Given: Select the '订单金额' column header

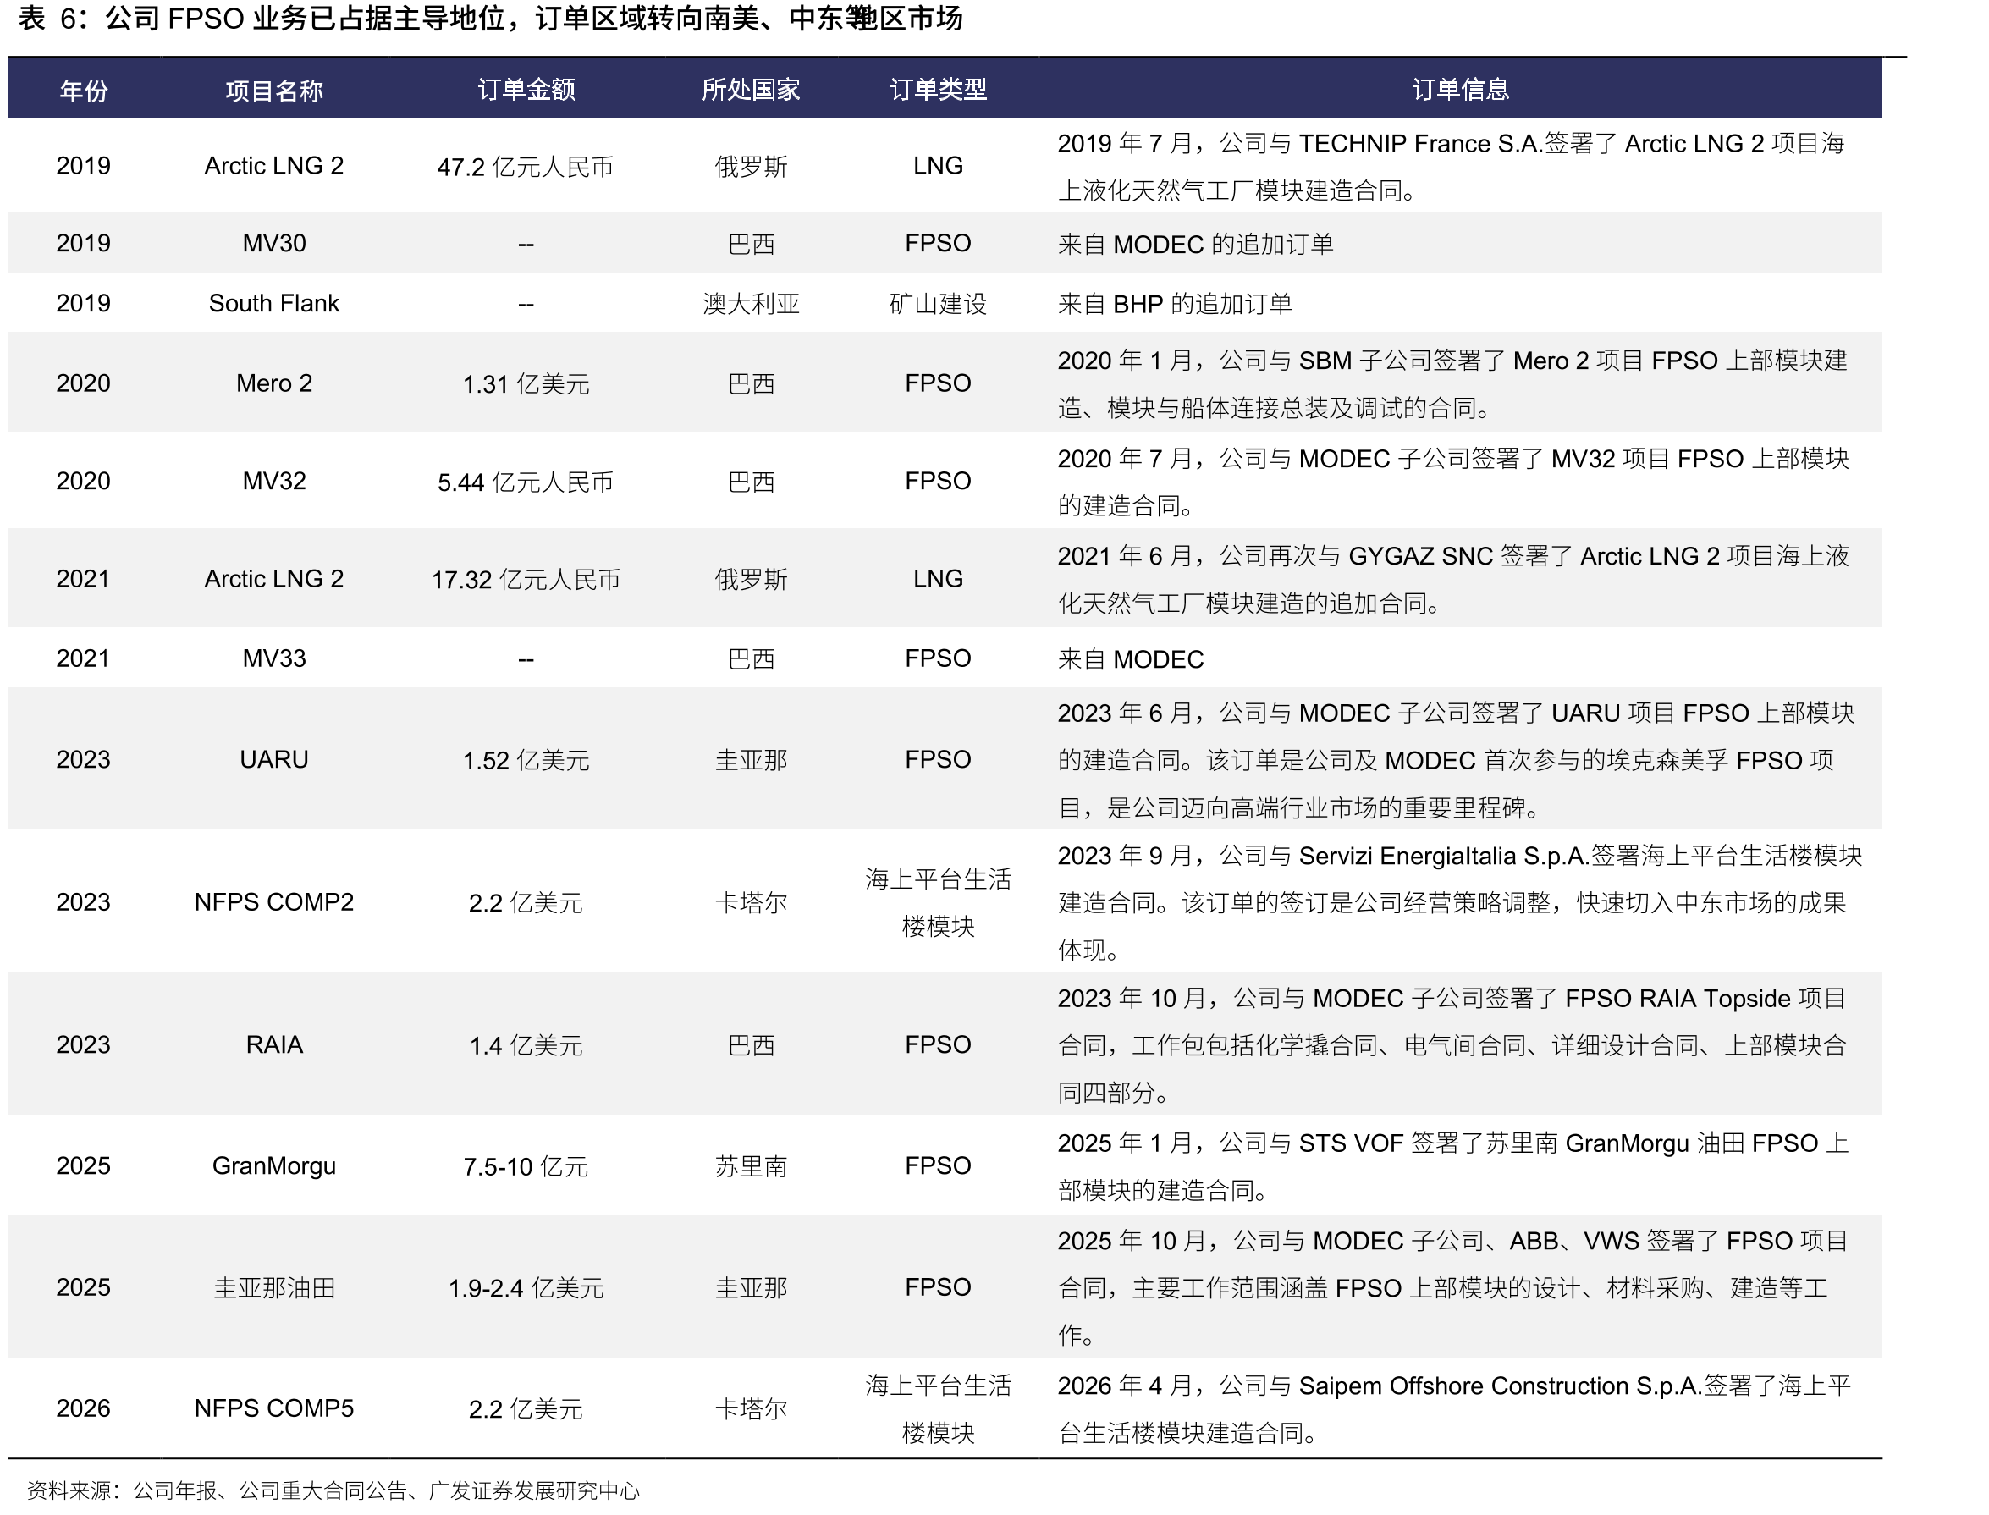Looking at the screenshot, I should click(x=526, y=89).
